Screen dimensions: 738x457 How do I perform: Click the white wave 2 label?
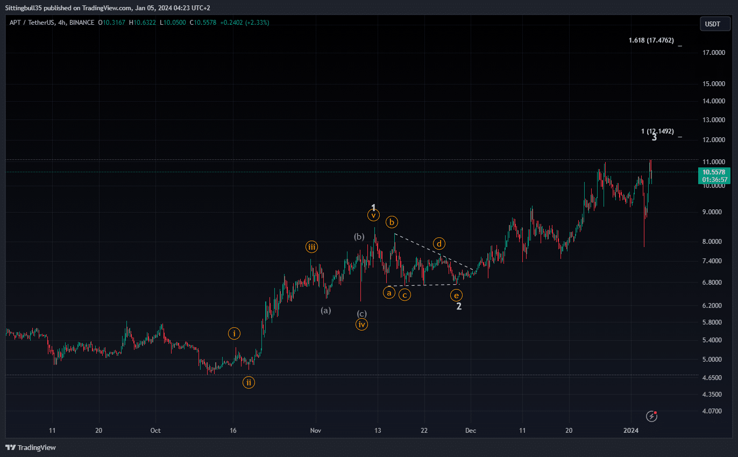click(459, 306)
